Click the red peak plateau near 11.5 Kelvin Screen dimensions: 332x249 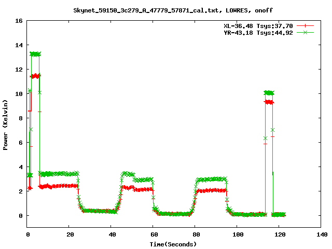click(35, 76)
